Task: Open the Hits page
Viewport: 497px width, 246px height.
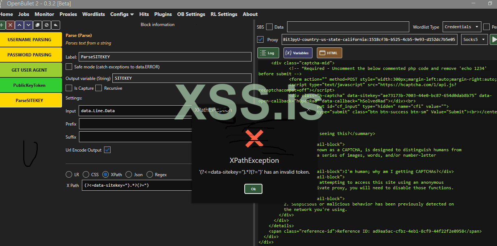Action: pyautogui.click(x=144, y=14)
